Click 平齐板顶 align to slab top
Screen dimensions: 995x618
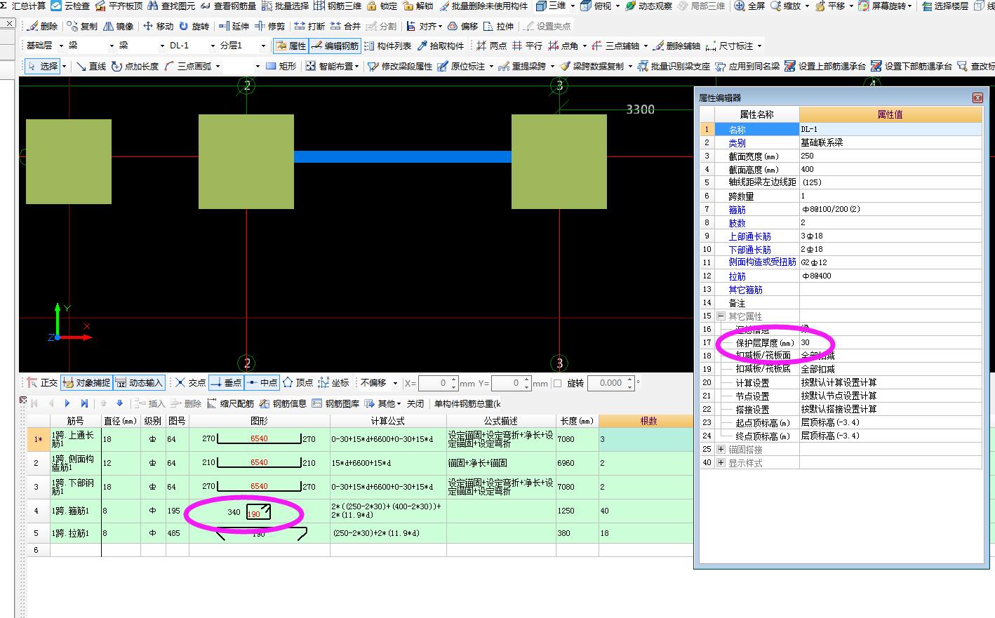point(119,6)
